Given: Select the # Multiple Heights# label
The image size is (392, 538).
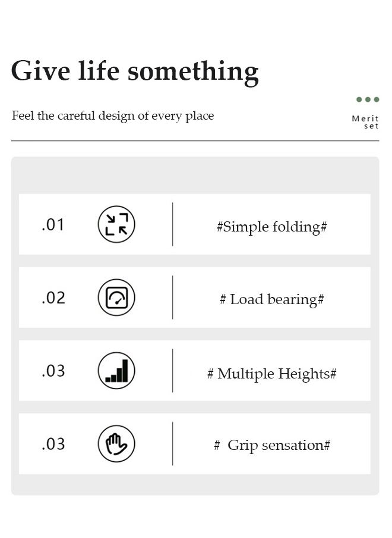Looking at the screenshot, I should [272, 374].
